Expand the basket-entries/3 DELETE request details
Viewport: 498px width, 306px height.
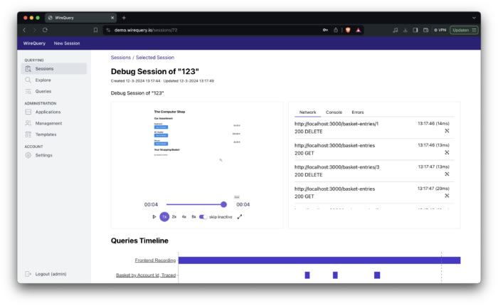point(447,174)
